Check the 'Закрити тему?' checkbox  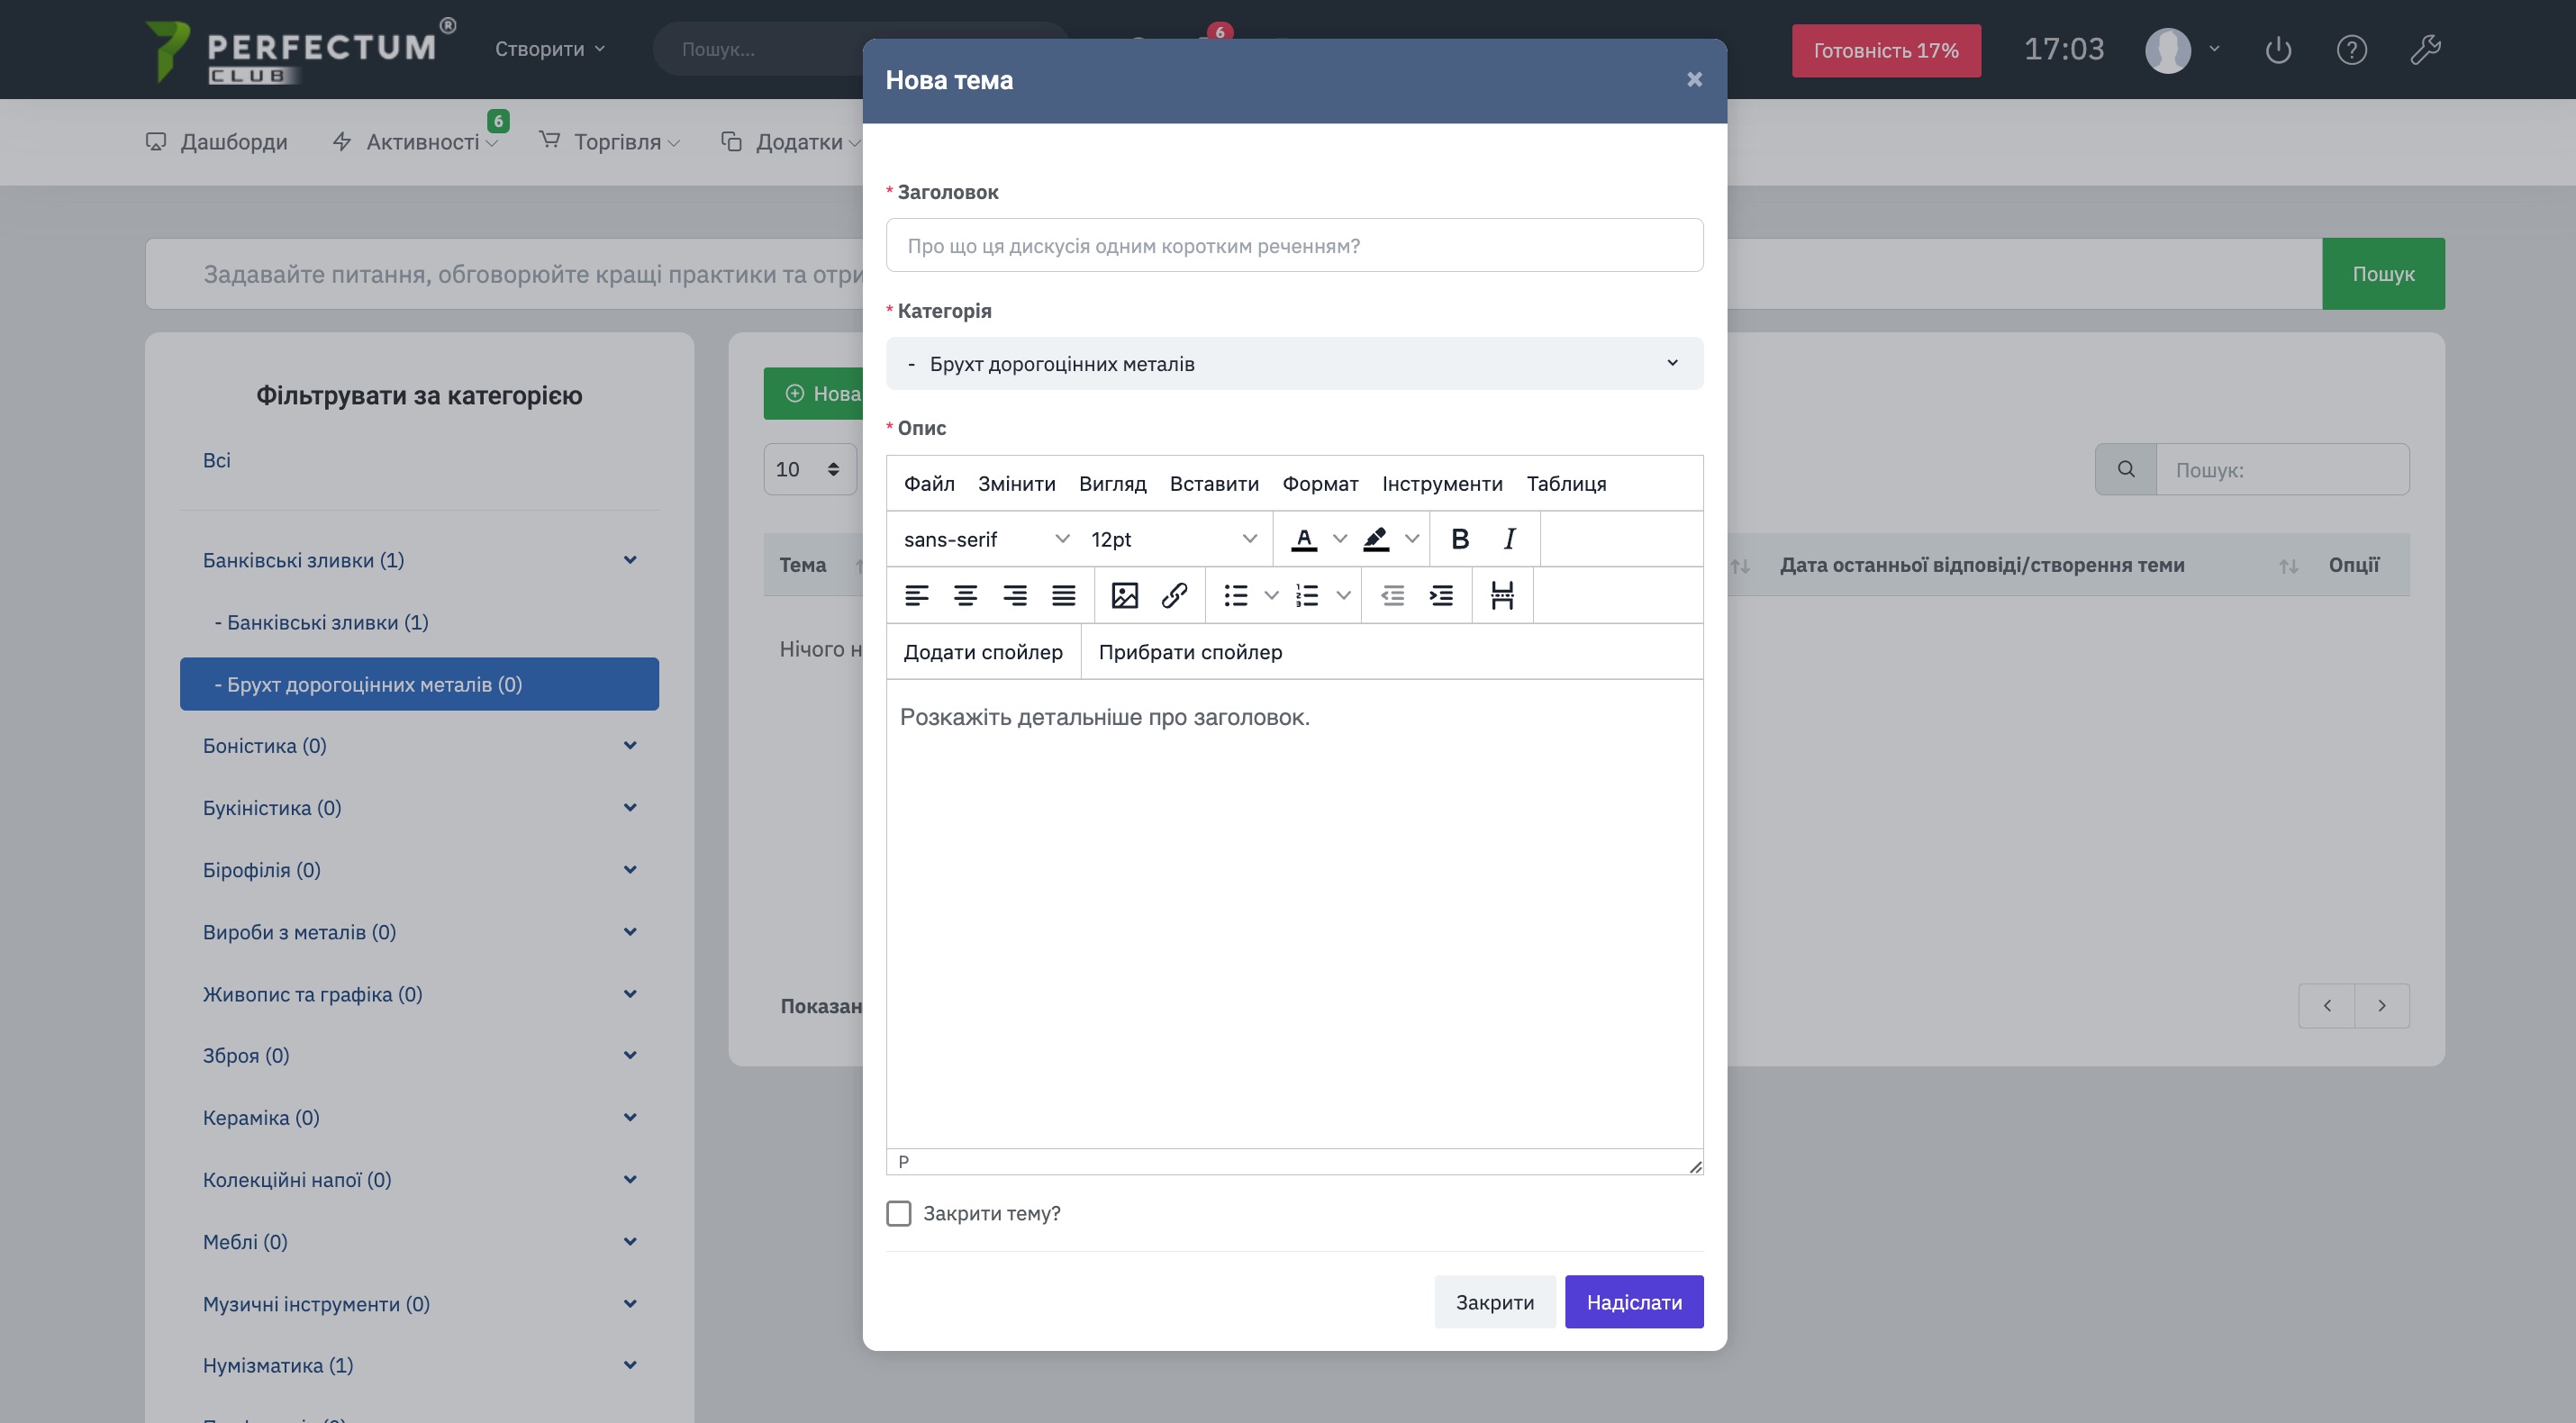[x=898, y=1213]
